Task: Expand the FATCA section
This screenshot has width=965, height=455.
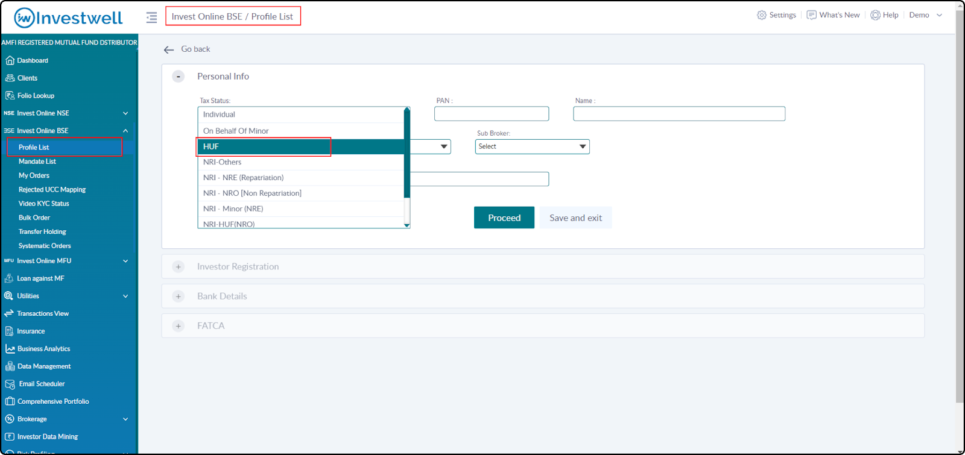Action: tap(178, 325)
